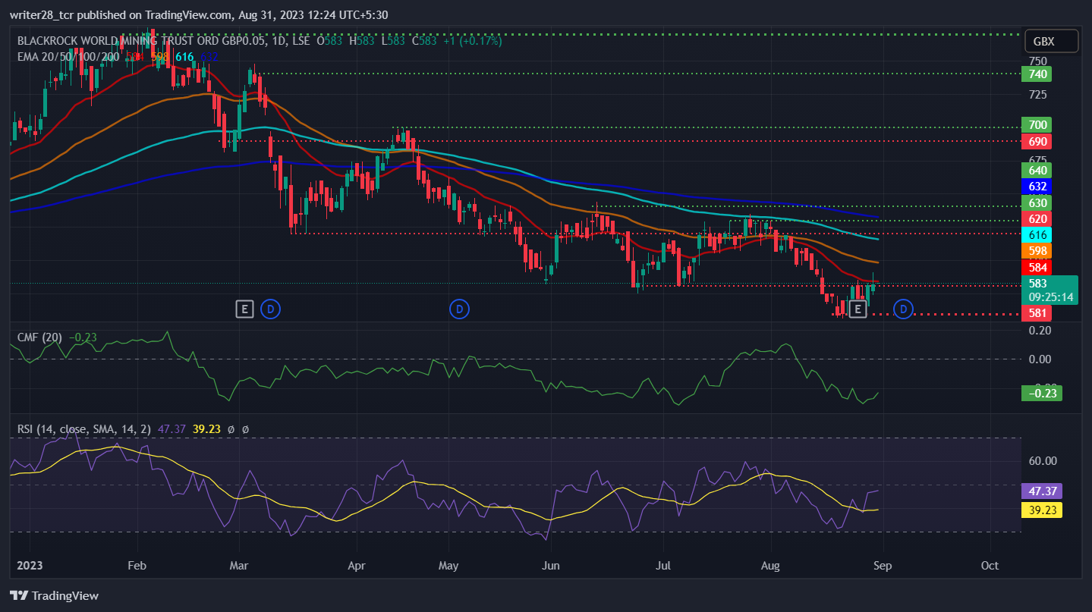Click the BLACKROCK WORLD MINING TRUST legend title
The image size is (1092, 612).
pyautogui.click(x=163, y=41)
